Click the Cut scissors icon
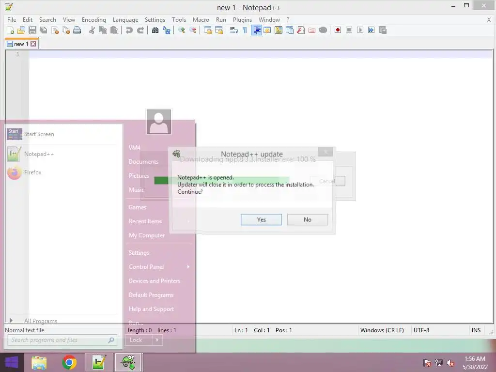This screenshot has width=496, height=372. [x=92, y=30]
